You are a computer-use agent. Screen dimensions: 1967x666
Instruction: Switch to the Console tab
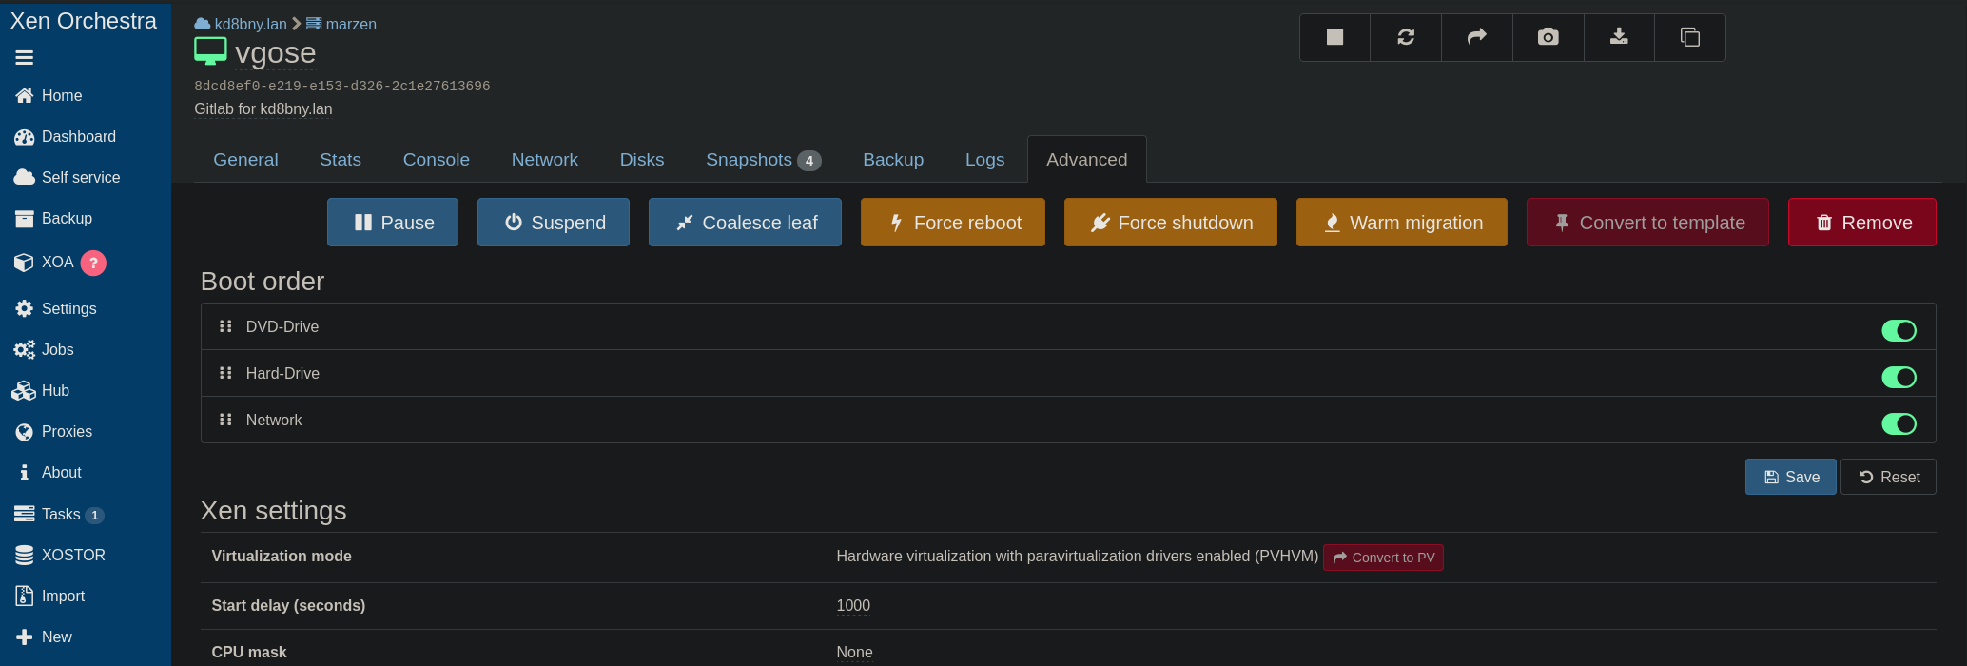[x=436, y=160]
